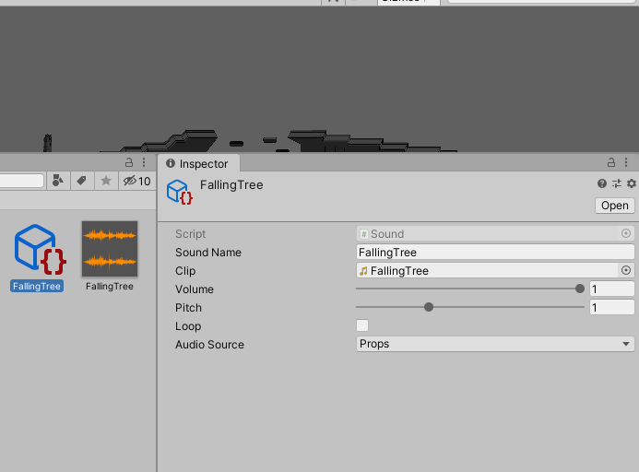This screenshot has height=472, width=639.
Task: Click the Clip object picker circle
Action: tap(626, 270)
